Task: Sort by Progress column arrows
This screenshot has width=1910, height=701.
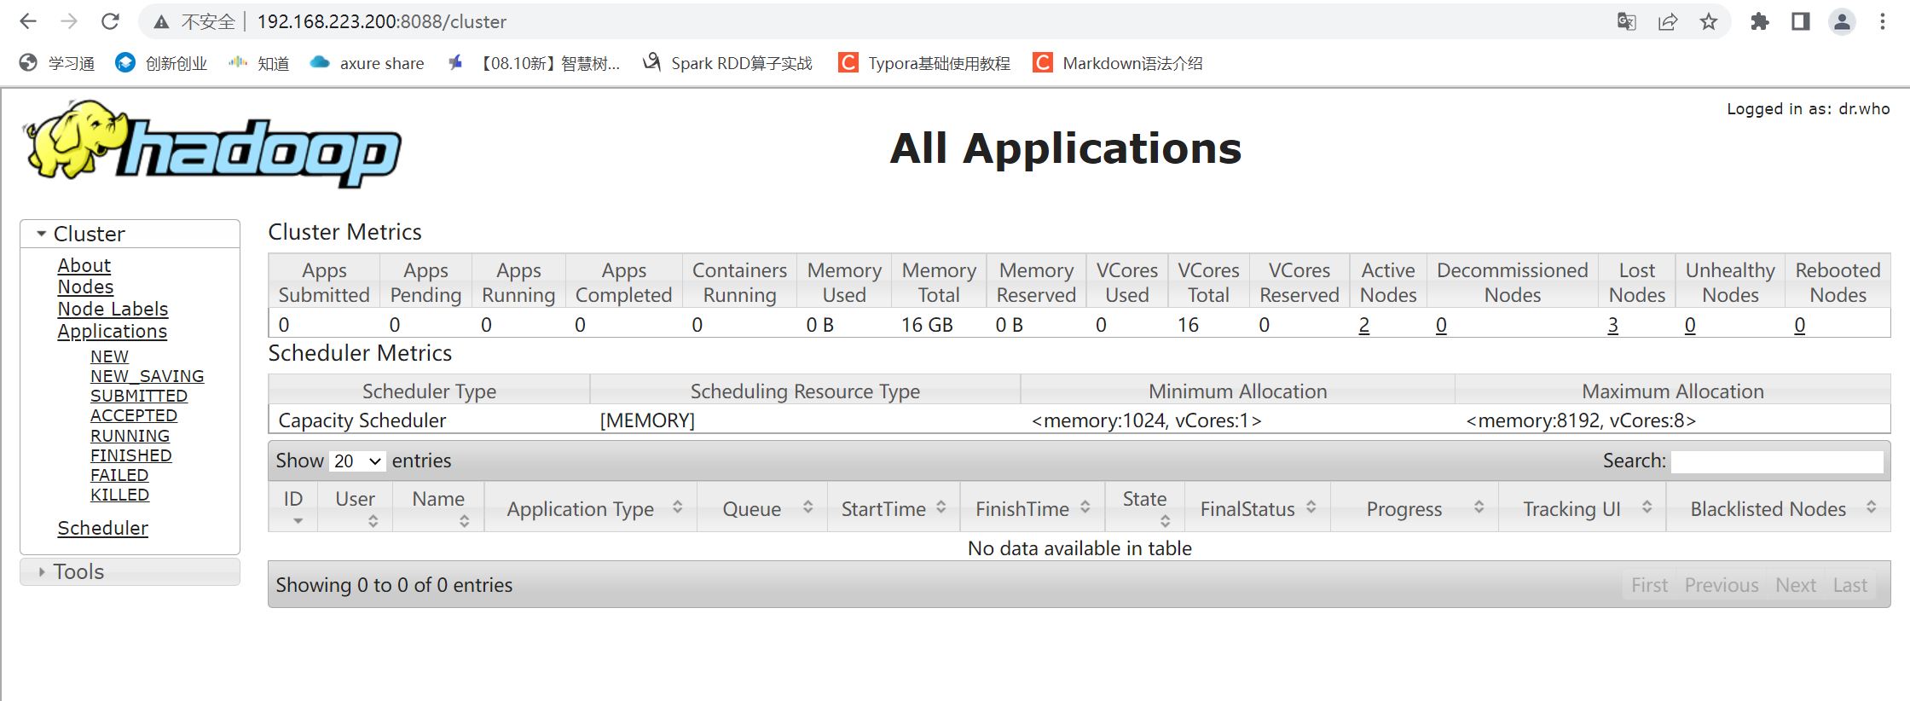Action: [1479, 507]
